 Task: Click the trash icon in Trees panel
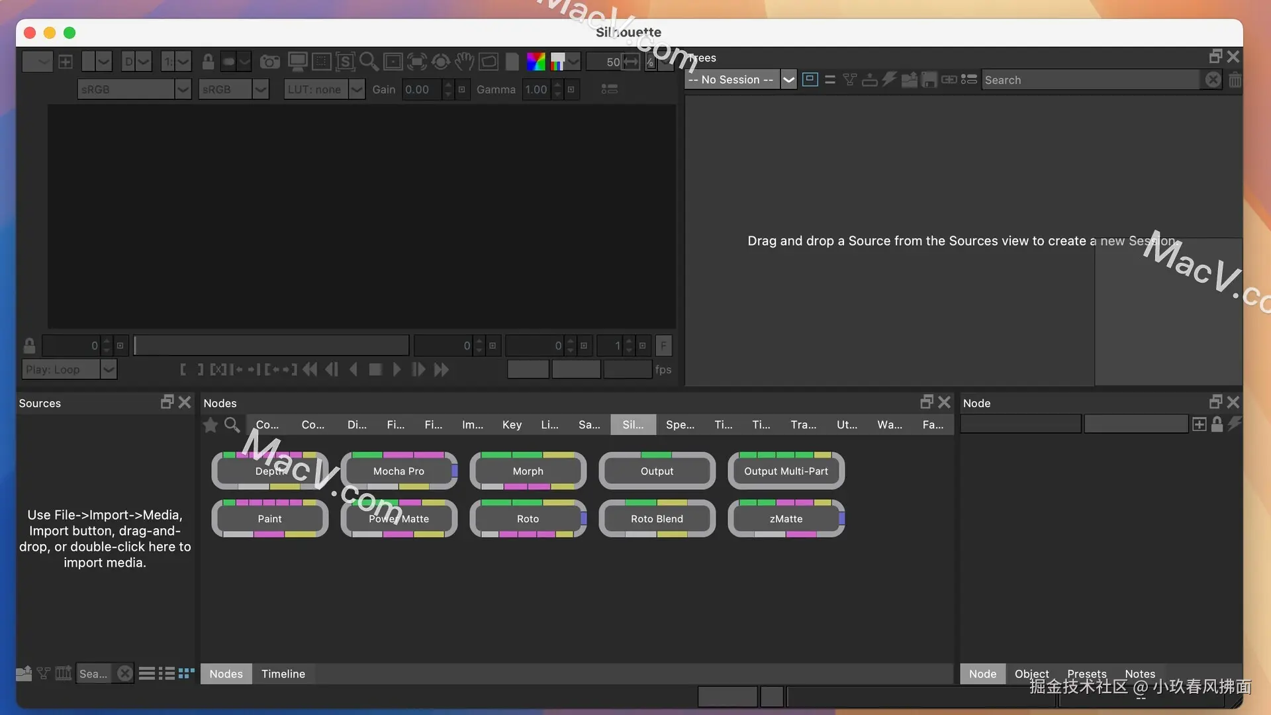click(x=1235, y=80)
